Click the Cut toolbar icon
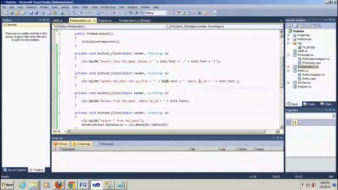The image size is (338, 190). point(43,13)
